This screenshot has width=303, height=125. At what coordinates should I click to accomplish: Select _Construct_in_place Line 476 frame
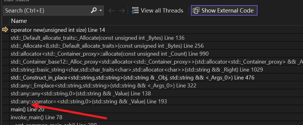132,78
